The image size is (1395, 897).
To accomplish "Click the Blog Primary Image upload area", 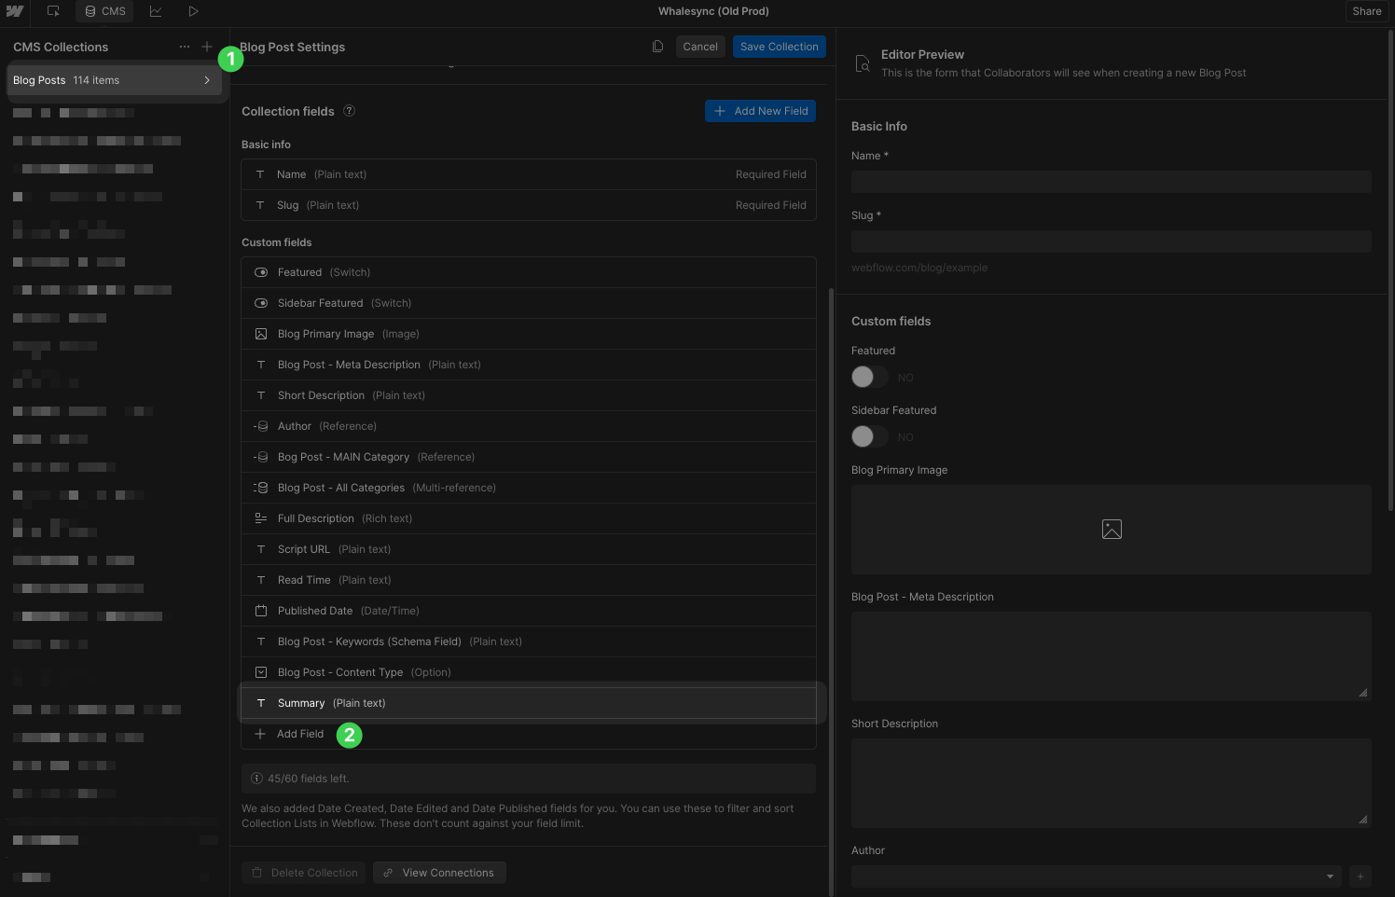I will 1112,530.
